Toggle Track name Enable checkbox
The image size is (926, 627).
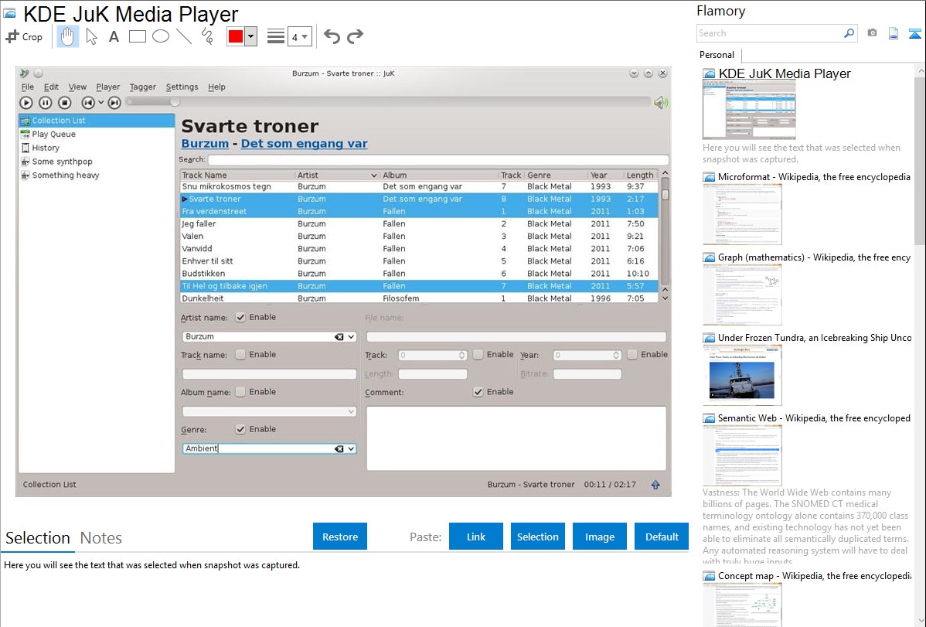point(240,355)
